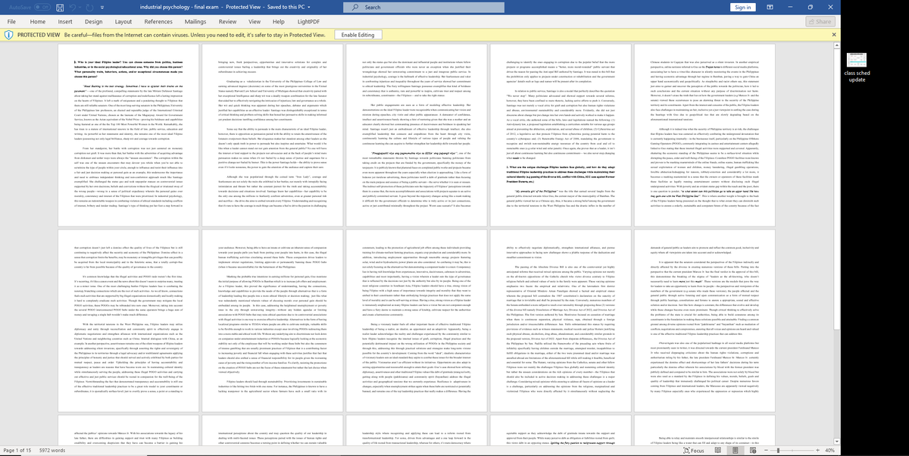Redo the last action
This screenshot has width=909, height=456.
click(x=89, y=7)
